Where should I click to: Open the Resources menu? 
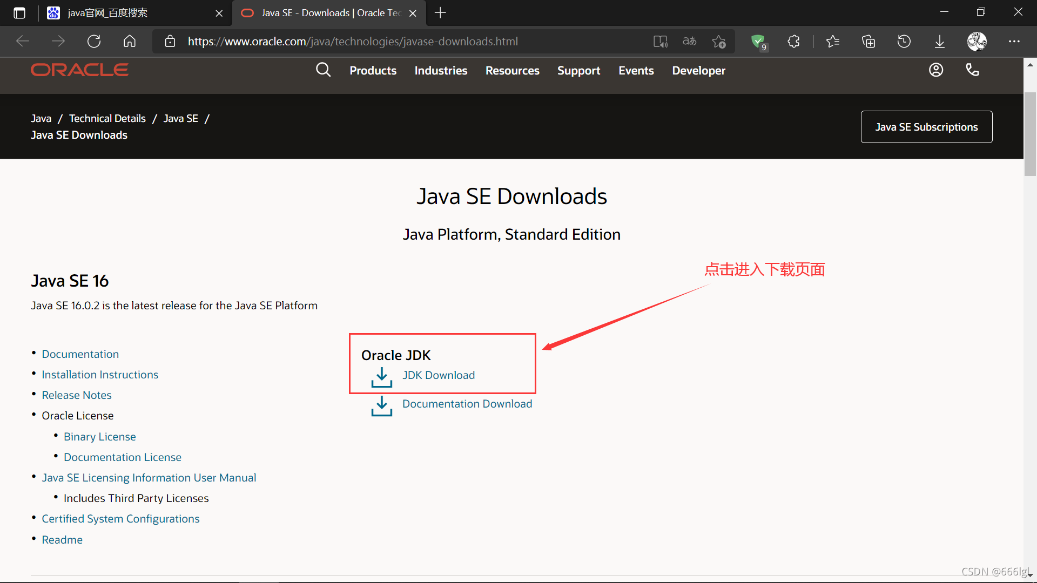[x=512, y=71]
